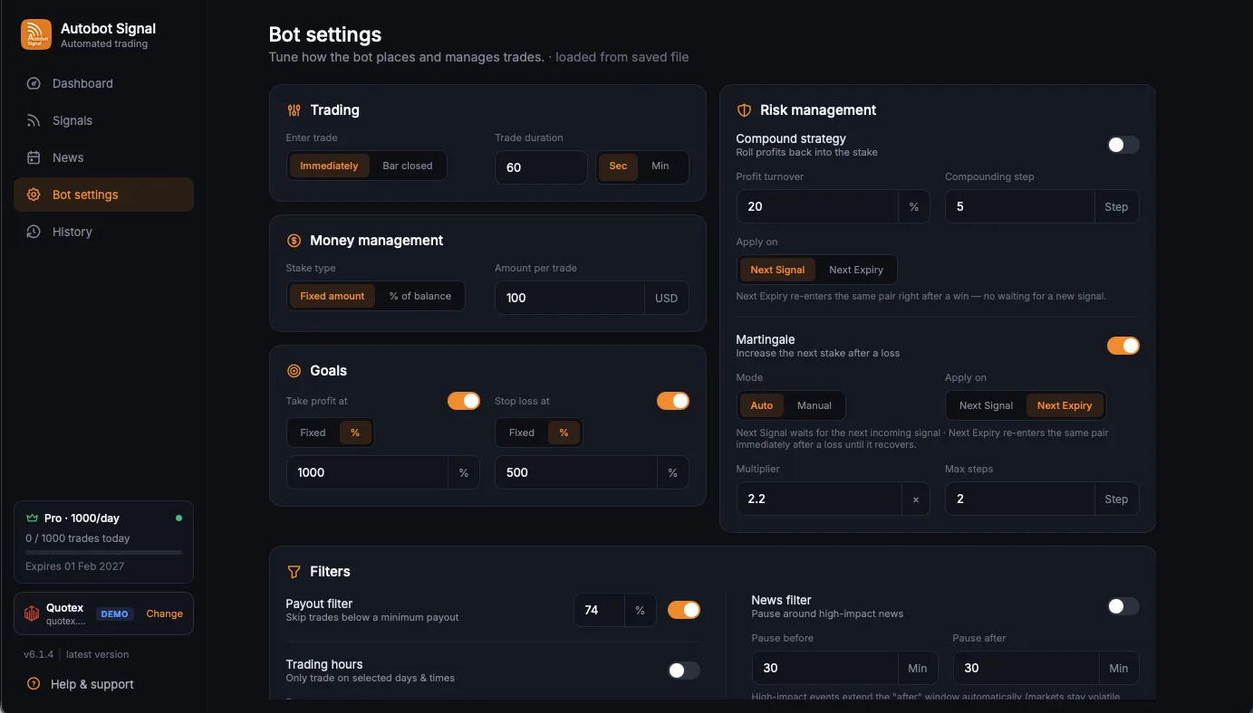Disable the Martingale toggle

click(1123, 346)
